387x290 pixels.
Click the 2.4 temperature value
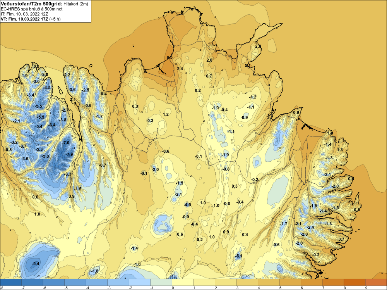click(x=180, y=69)
